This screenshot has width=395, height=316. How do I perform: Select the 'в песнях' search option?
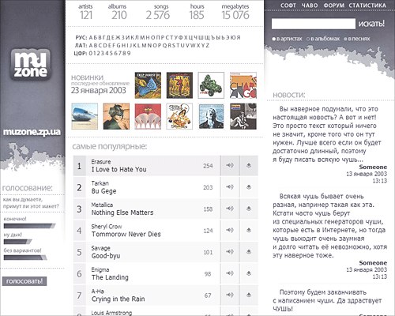tap(357, 39)
